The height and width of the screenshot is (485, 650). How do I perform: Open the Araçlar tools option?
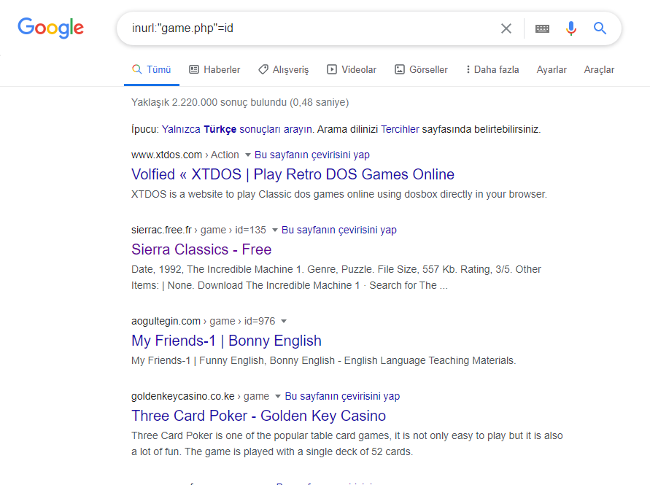pyautogui.click(x=599, y=69)
